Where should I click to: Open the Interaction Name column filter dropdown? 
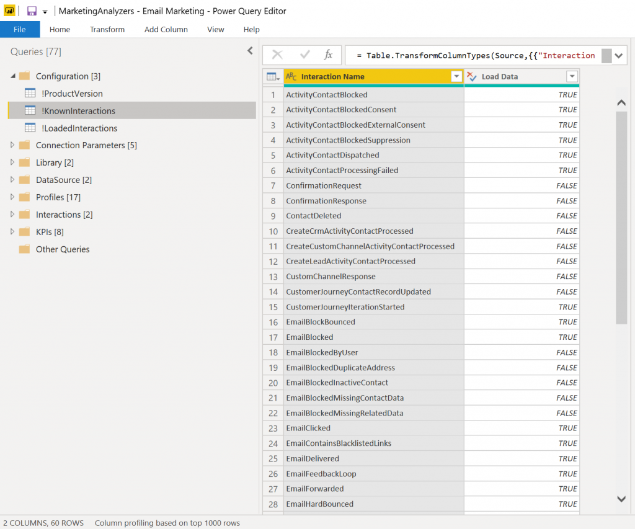tap(456, 76)
